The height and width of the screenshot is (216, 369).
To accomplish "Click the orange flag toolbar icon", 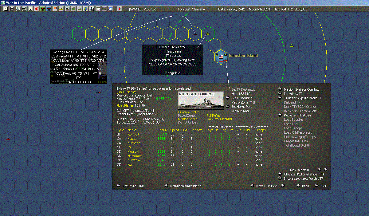I will (x=55, y=9).
